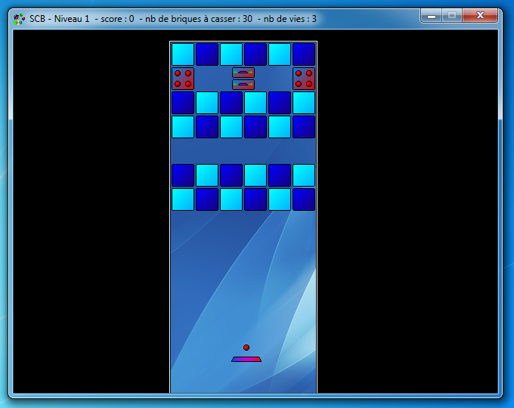Image resolution: width=514 pixels, height=408 pixels.
Task: Minimize the SCB game window
Action: pos(432,15)
